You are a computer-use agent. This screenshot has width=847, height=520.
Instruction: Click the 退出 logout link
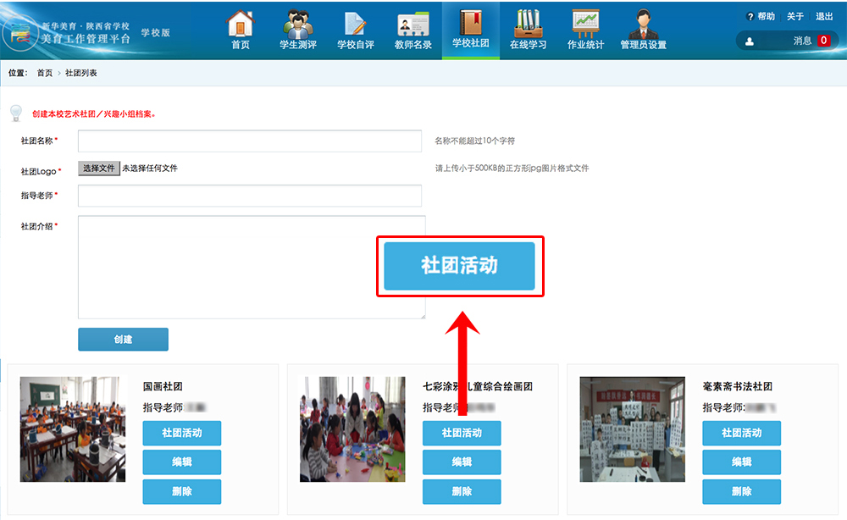tap(823, 16)
